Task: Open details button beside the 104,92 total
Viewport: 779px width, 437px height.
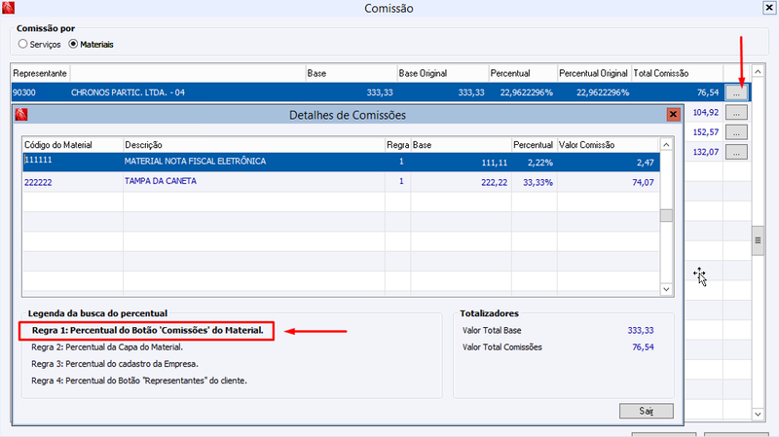Action: coord(736,113)
